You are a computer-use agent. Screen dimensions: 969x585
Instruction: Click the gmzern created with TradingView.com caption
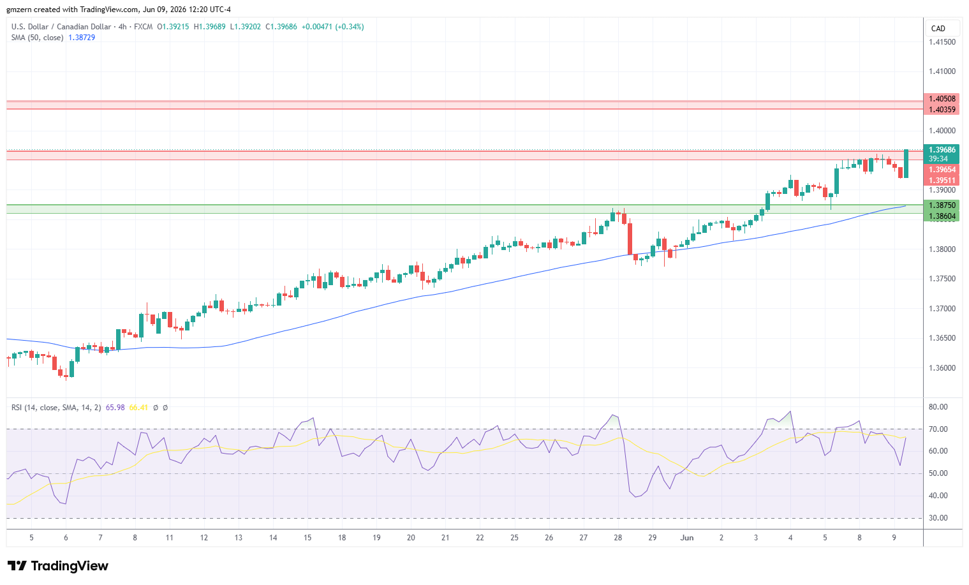119,10
